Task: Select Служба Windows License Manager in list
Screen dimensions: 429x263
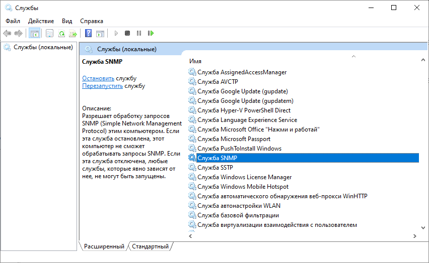Action: pos(244,177)
